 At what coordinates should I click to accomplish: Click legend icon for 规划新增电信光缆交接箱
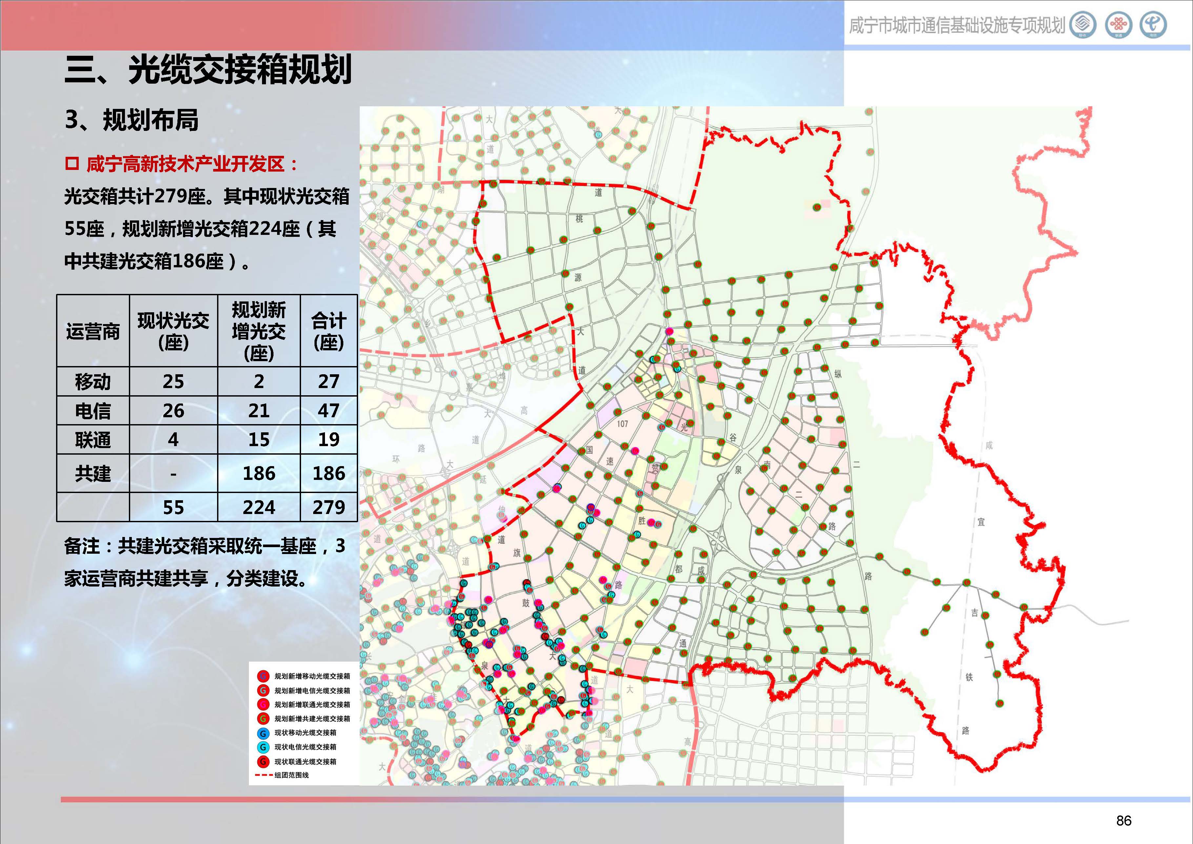pos(263,691)
